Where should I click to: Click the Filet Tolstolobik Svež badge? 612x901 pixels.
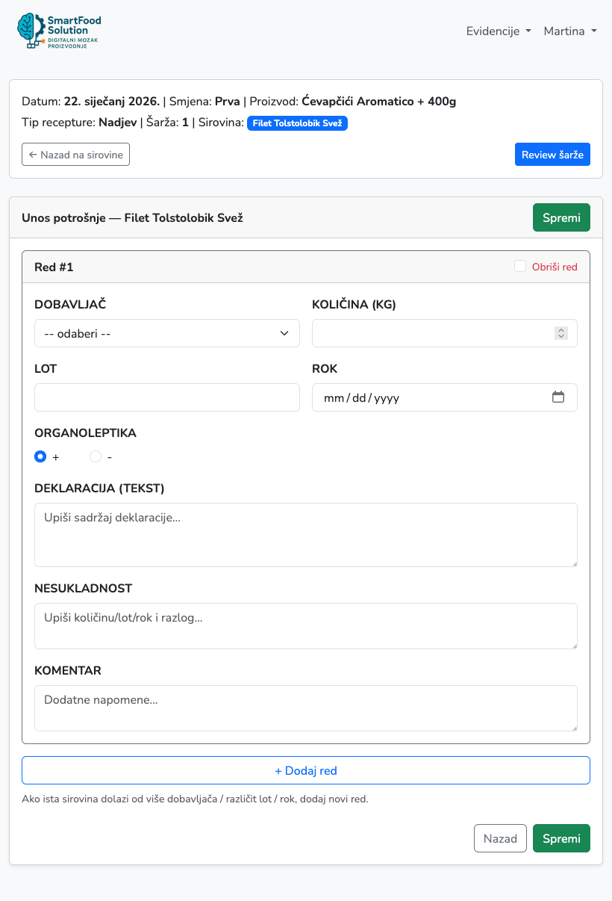(297, 123)
